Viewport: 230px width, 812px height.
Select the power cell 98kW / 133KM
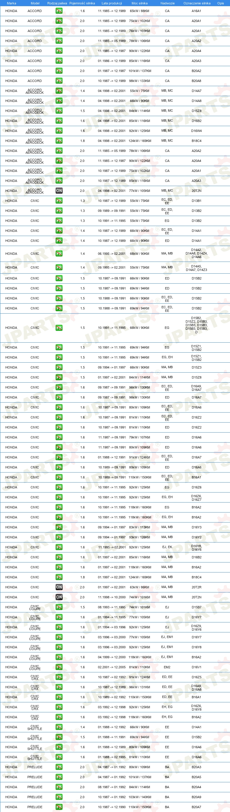[139, 81]
